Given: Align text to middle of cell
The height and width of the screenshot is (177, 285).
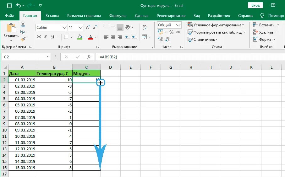Looking at the screenshot, I should pyautogui.click(x=113, y=27).
